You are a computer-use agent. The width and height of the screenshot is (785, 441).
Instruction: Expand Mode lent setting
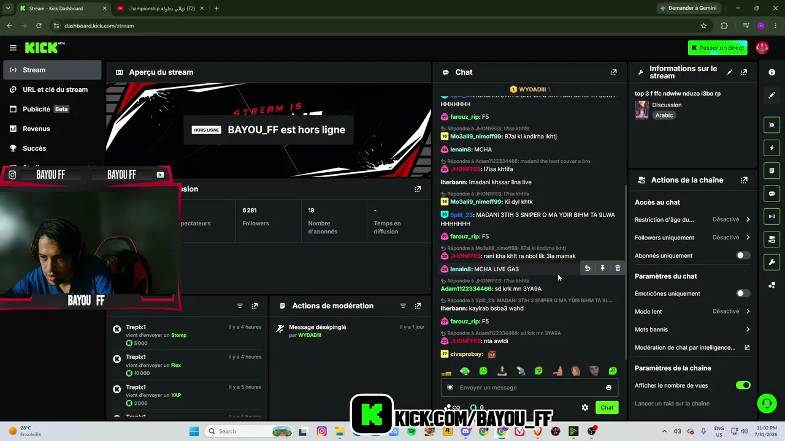[692, 311]
